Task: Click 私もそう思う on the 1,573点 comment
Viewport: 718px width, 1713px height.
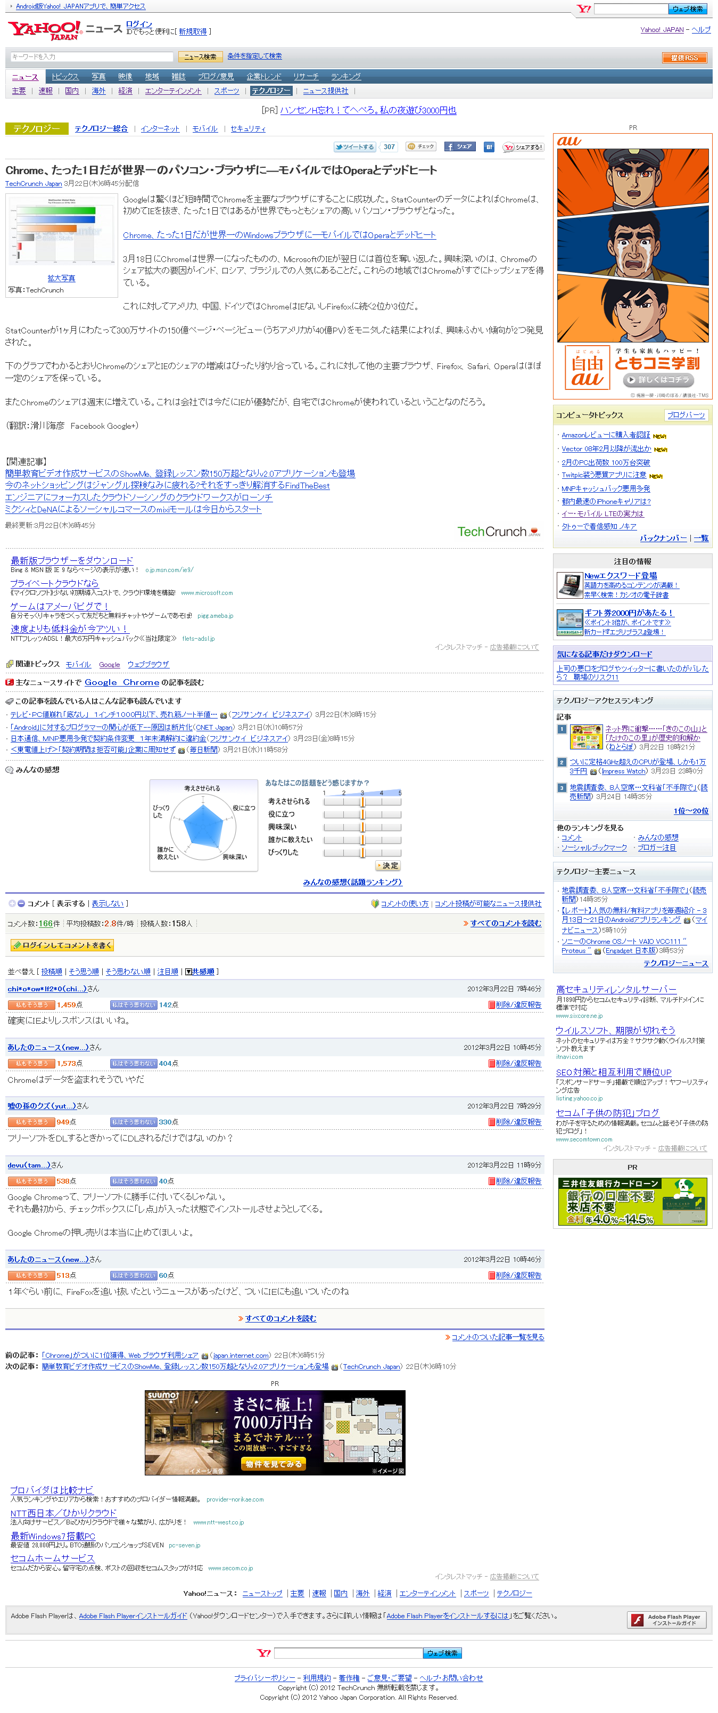Action: click(x=31, y=1064)
